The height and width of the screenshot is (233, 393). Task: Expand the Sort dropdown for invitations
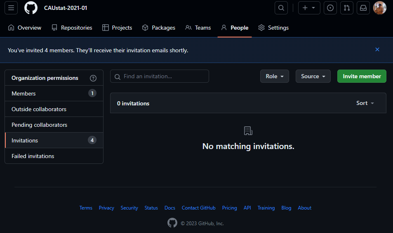point(365,103)
